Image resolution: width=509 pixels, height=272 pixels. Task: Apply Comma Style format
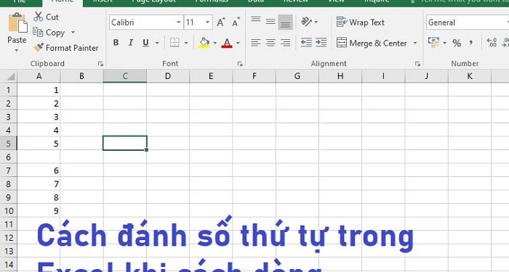[x=470, y=43]
